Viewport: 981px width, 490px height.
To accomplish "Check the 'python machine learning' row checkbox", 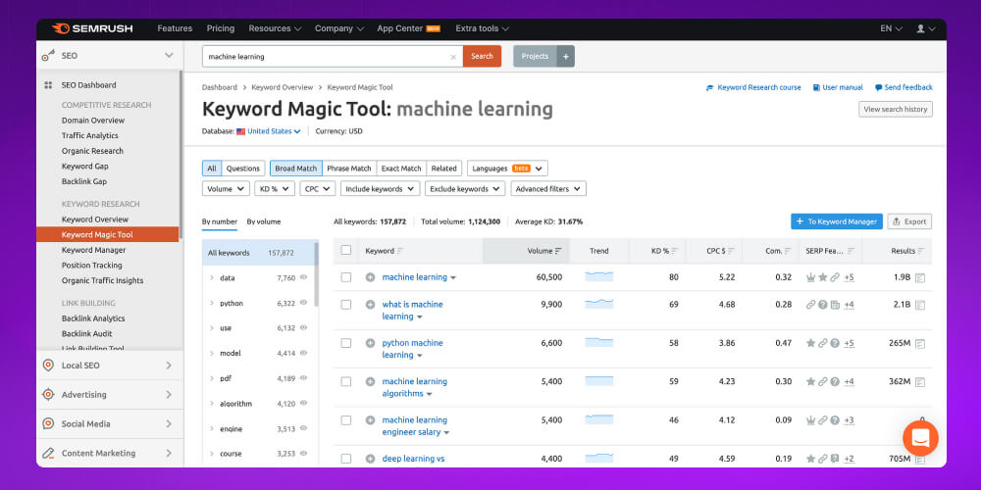I will click(x=346, y=343).
